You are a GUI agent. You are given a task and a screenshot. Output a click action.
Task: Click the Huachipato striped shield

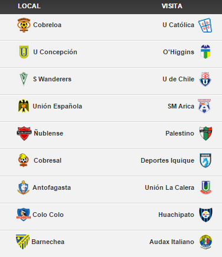tap(205, 215)
